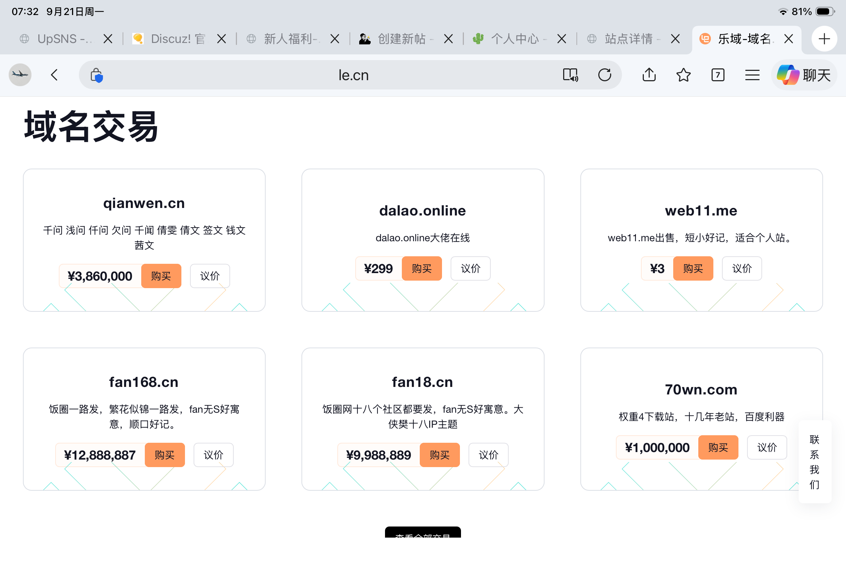Open the 70wn.com domain title
The width and height of the screenshot is (846, 587).
pos(701,390)
